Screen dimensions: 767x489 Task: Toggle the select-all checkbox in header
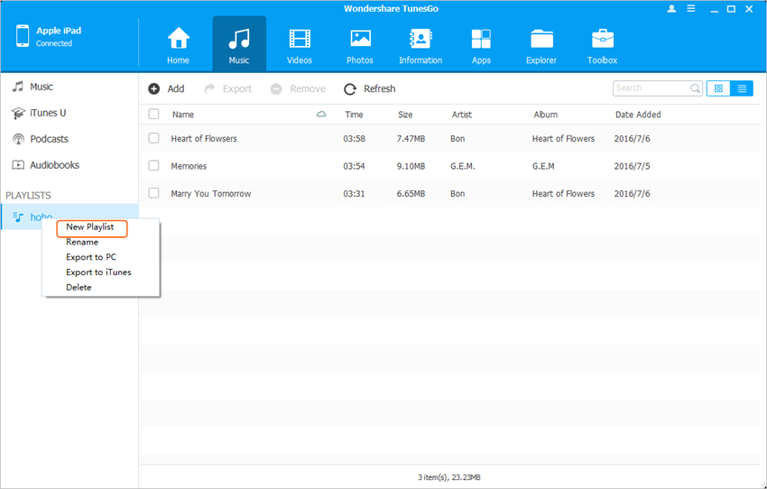click(153, 115)
